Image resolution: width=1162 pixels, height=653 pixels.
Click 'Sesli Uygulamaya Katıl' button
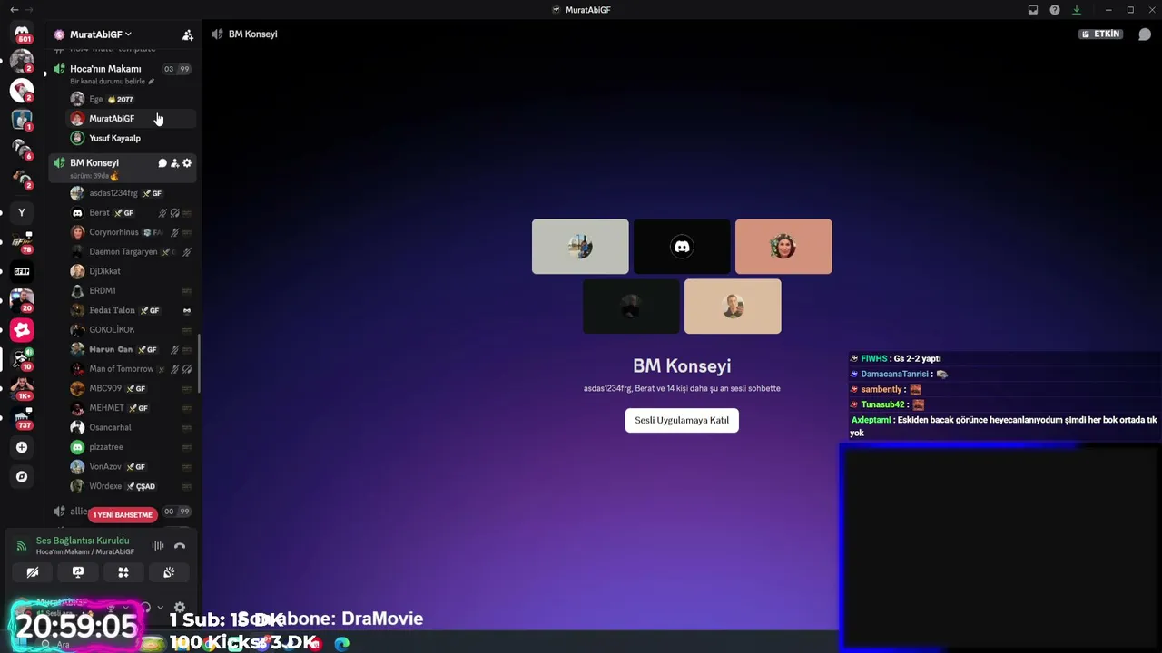[682, 420]
